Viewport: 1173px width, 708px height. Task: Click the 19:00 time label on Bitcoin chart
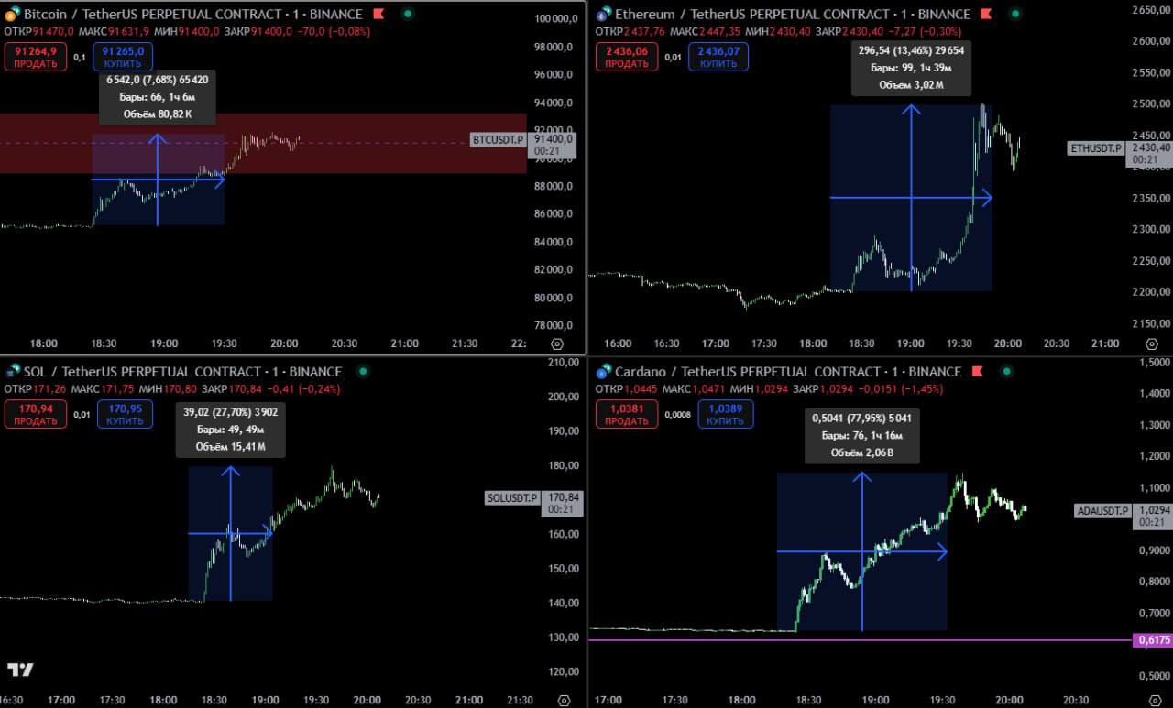pos(164,343)
